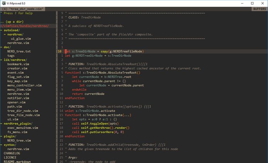Select the tree_dir_node.vim buffer tab
The width and height of the screenshot is (268, 163).
pos(21,9)
